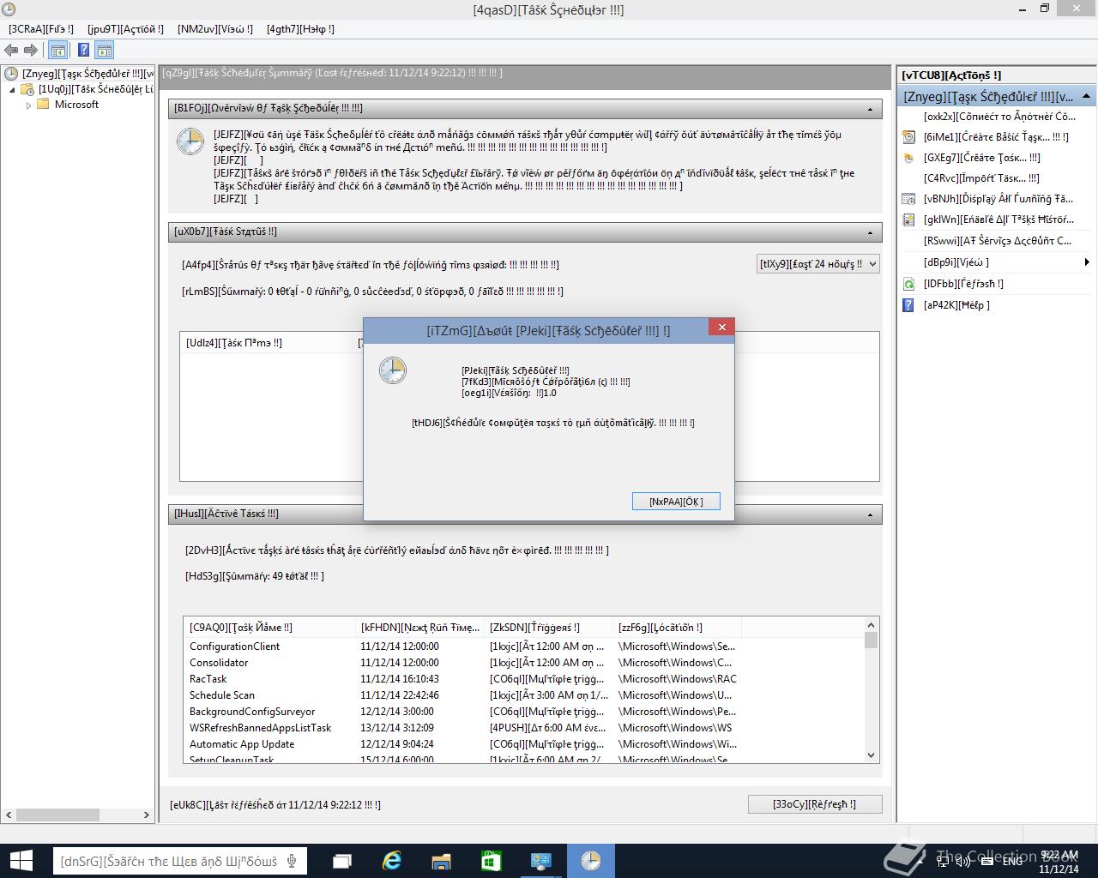1098x878 pixels.
Task: Open the Store icon on taskbar
Action: click(492, 861)
